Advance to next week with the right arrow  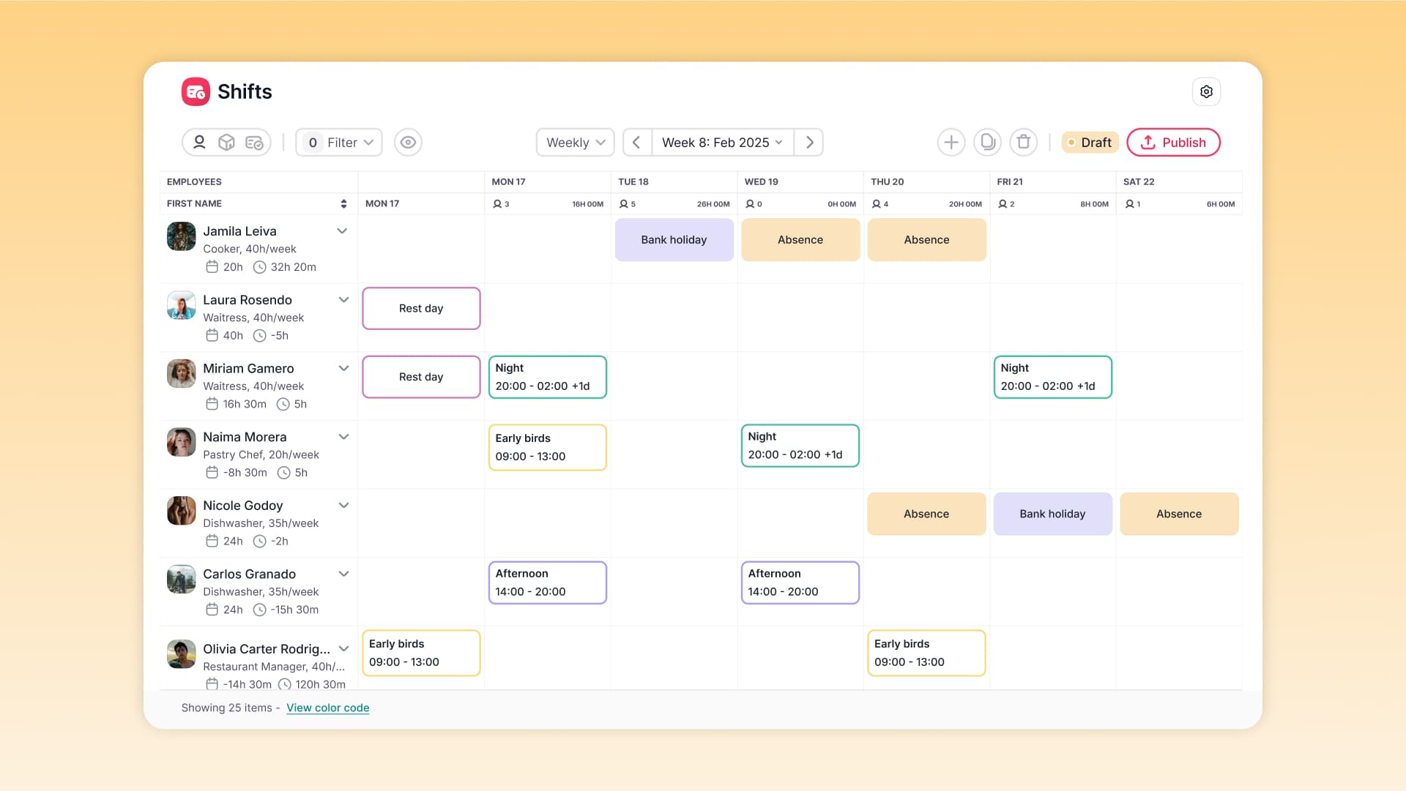(809, 142)
